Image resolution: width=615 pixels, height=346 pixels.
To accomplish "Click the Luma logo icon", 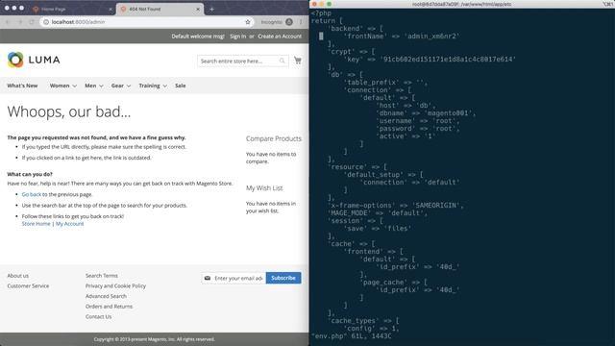I will tap(15, 60).
